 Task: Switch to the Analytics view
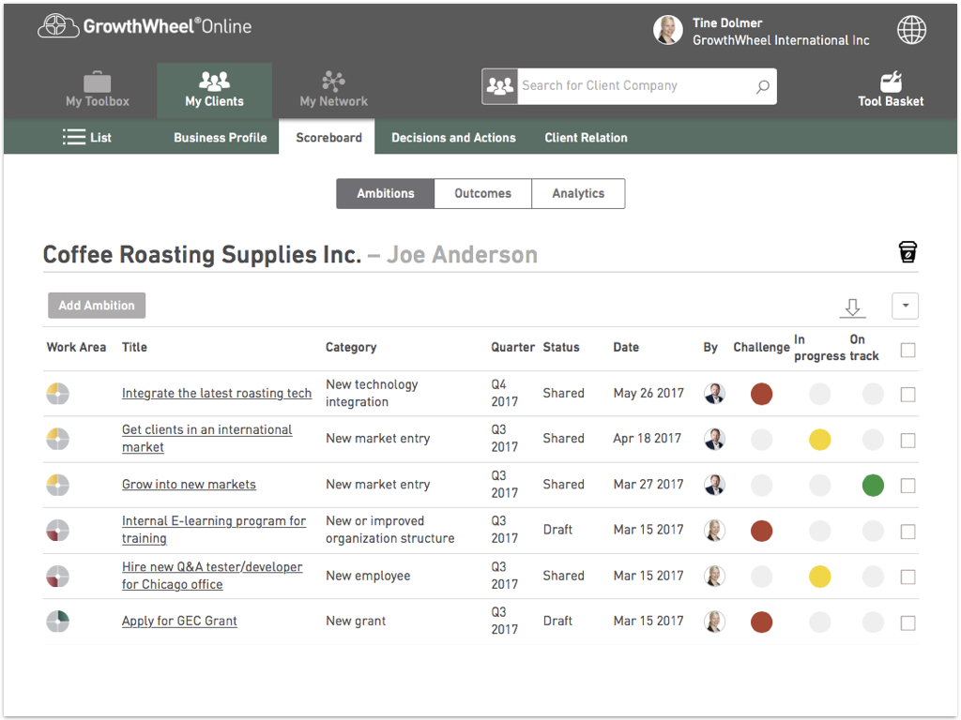(x=578, y=193)
